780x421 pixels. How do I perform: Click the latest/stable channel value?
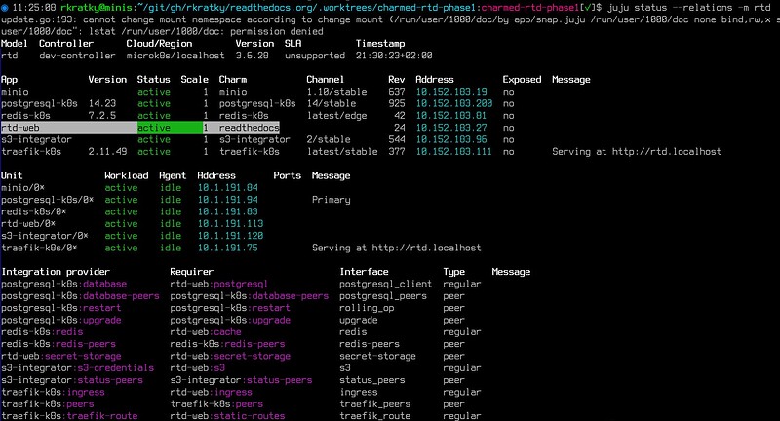click(x=342, y=152)
